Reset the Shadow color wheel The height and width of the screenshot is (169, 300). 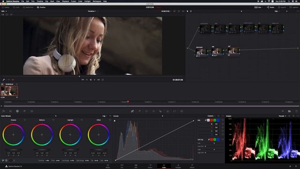(25, 120)
